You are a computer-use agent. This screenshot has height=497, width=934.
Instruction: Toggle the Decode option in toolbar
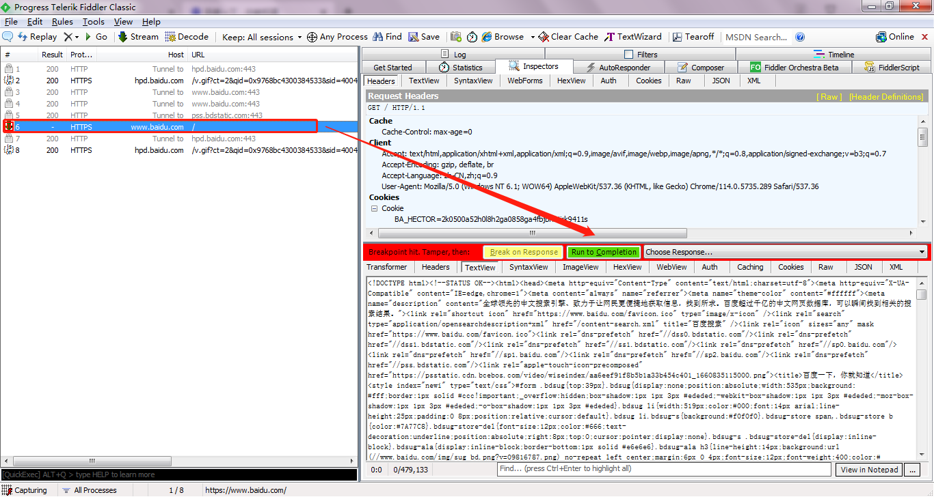(171, 37)
